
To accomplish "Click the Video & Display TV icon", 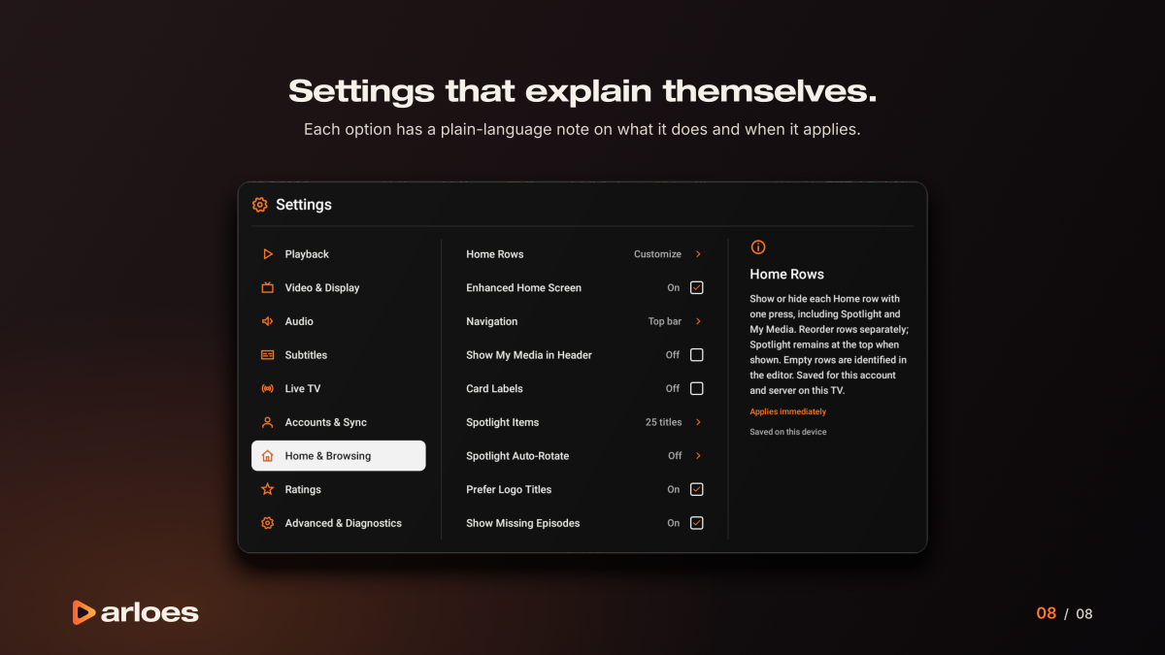I will point(268,287).
